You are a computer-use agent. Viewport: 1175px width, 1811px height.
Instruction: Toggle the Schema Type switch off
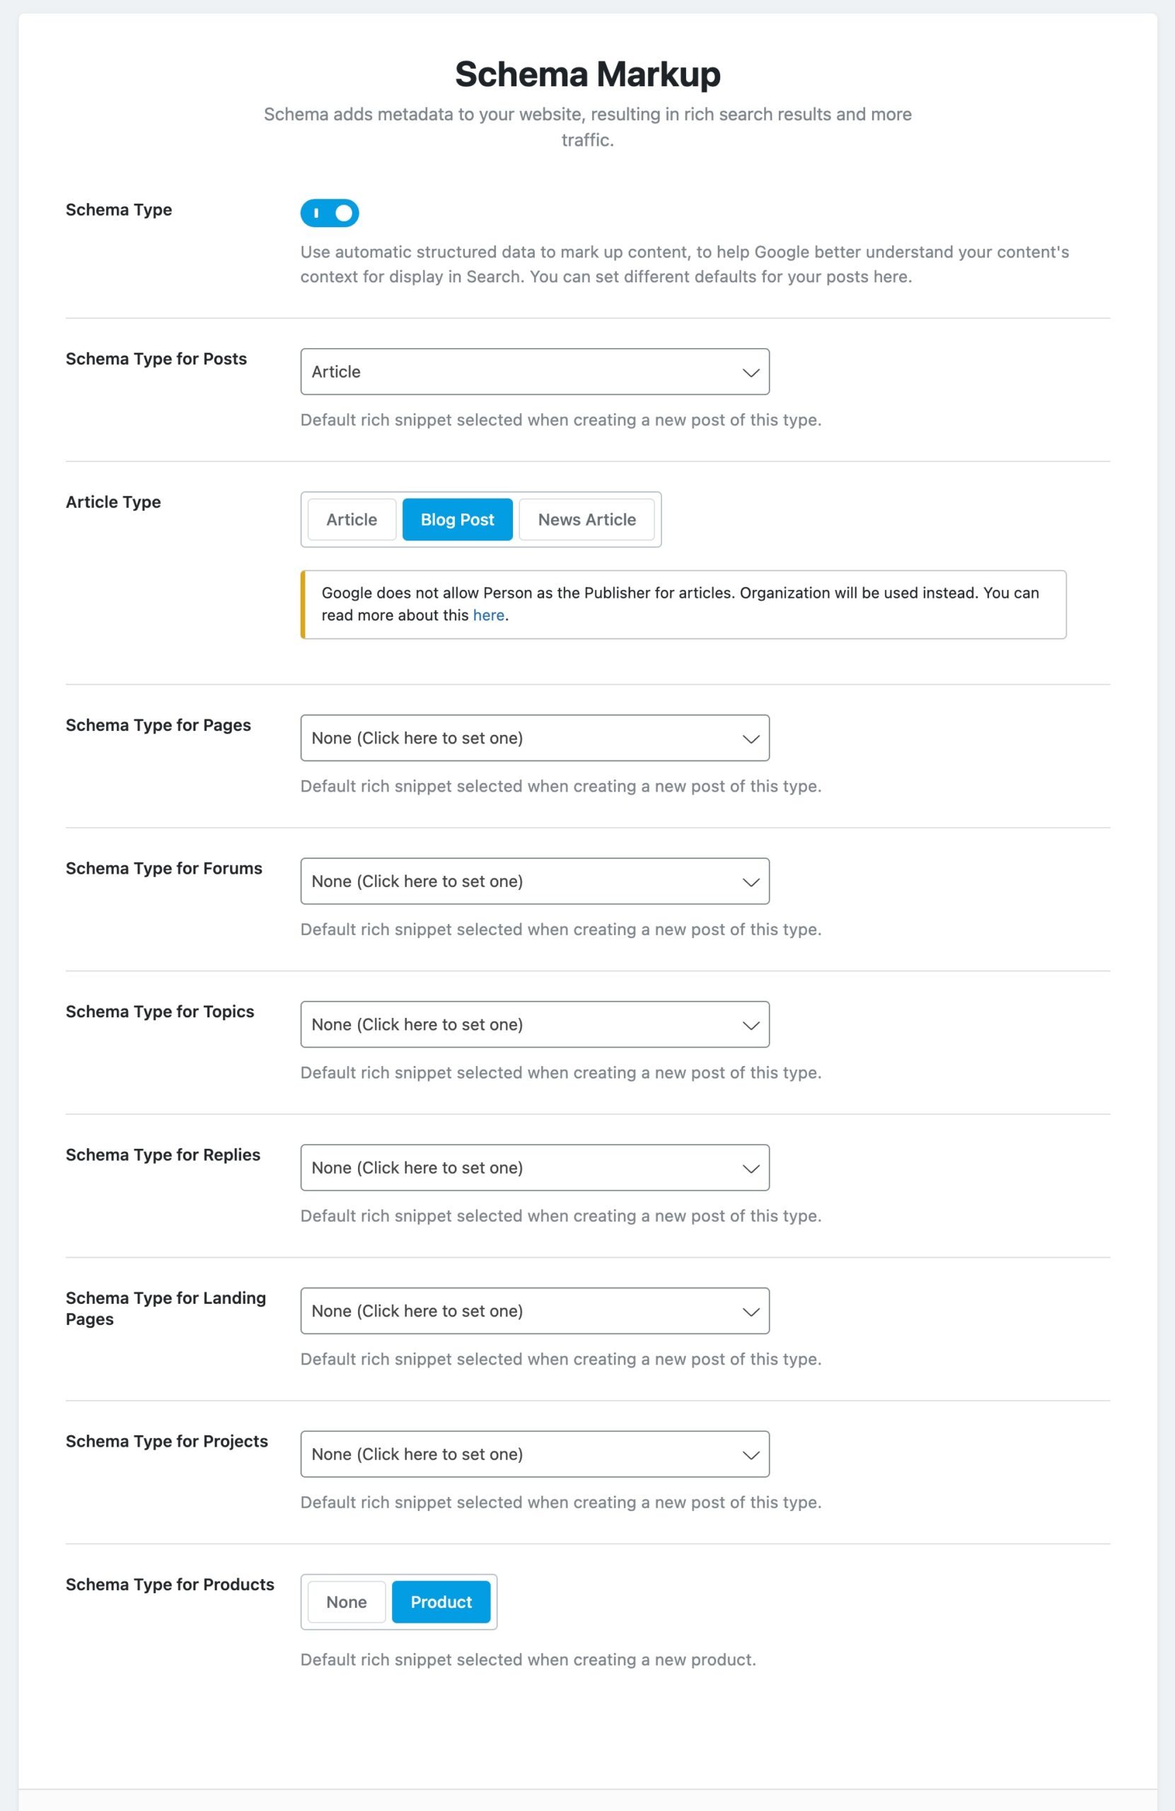(329, 213)
